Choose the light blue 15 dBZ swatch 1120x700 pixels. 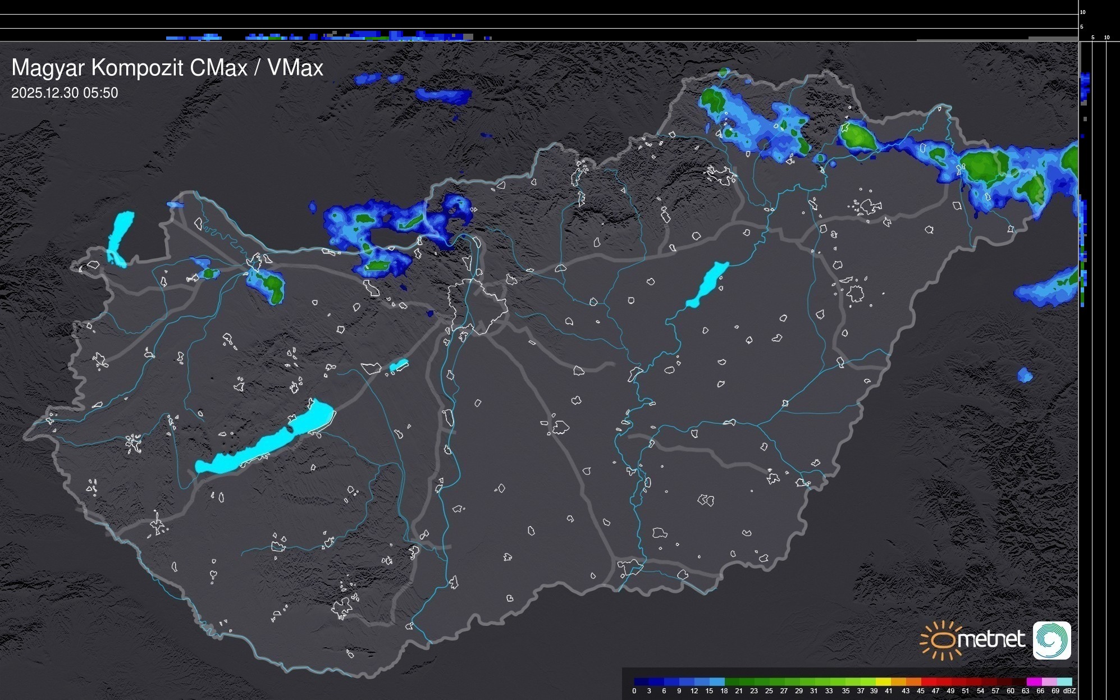717,681
